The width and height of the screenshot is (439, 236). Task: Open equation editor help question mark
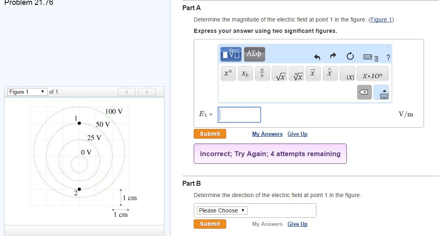tap(388, 58)
